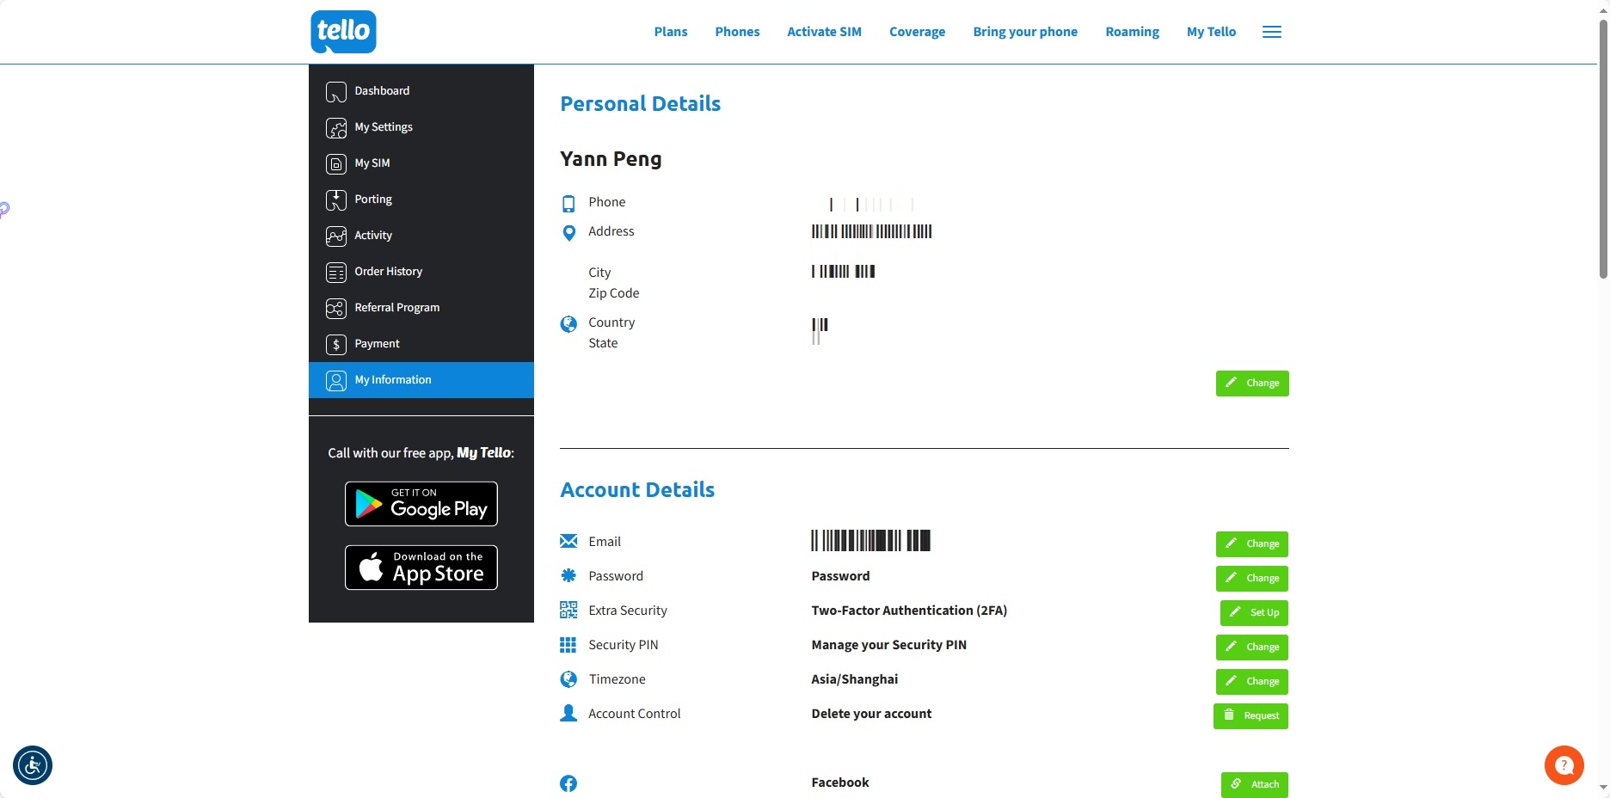Viewport: 1610px width, 798px height.
Task: Click the My SIM sidebar icon
Action: pyautogui.click(x=336, y=163)
